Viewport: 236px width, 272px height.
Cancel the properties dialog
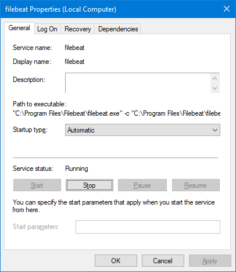pos(163,261)
